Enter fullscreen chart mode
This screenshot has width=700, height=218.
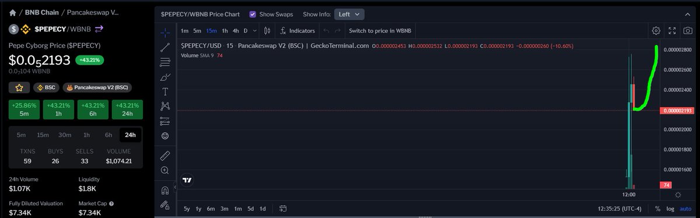[672, 31]
